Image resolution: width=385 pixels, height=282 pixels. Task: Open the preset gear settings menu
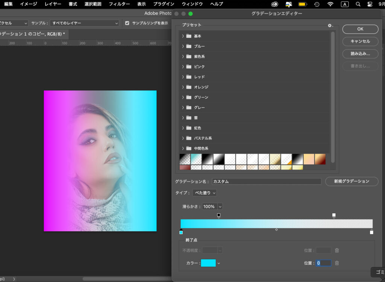(x=330, y=26)
